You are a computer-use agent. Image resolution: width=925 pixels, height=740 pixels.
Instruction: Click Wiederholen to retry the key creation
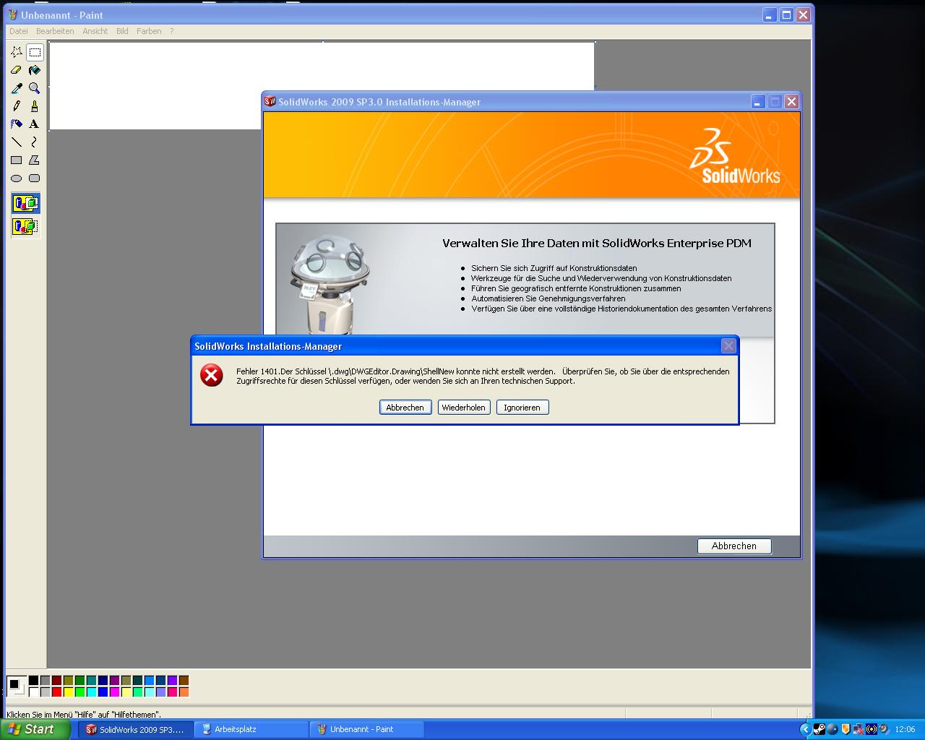[x=464, y=408]
